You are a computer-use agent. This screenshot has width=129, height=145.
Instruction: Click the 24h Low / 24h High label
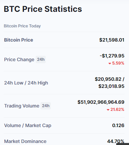pyautogui.click(x=26, y=83)
